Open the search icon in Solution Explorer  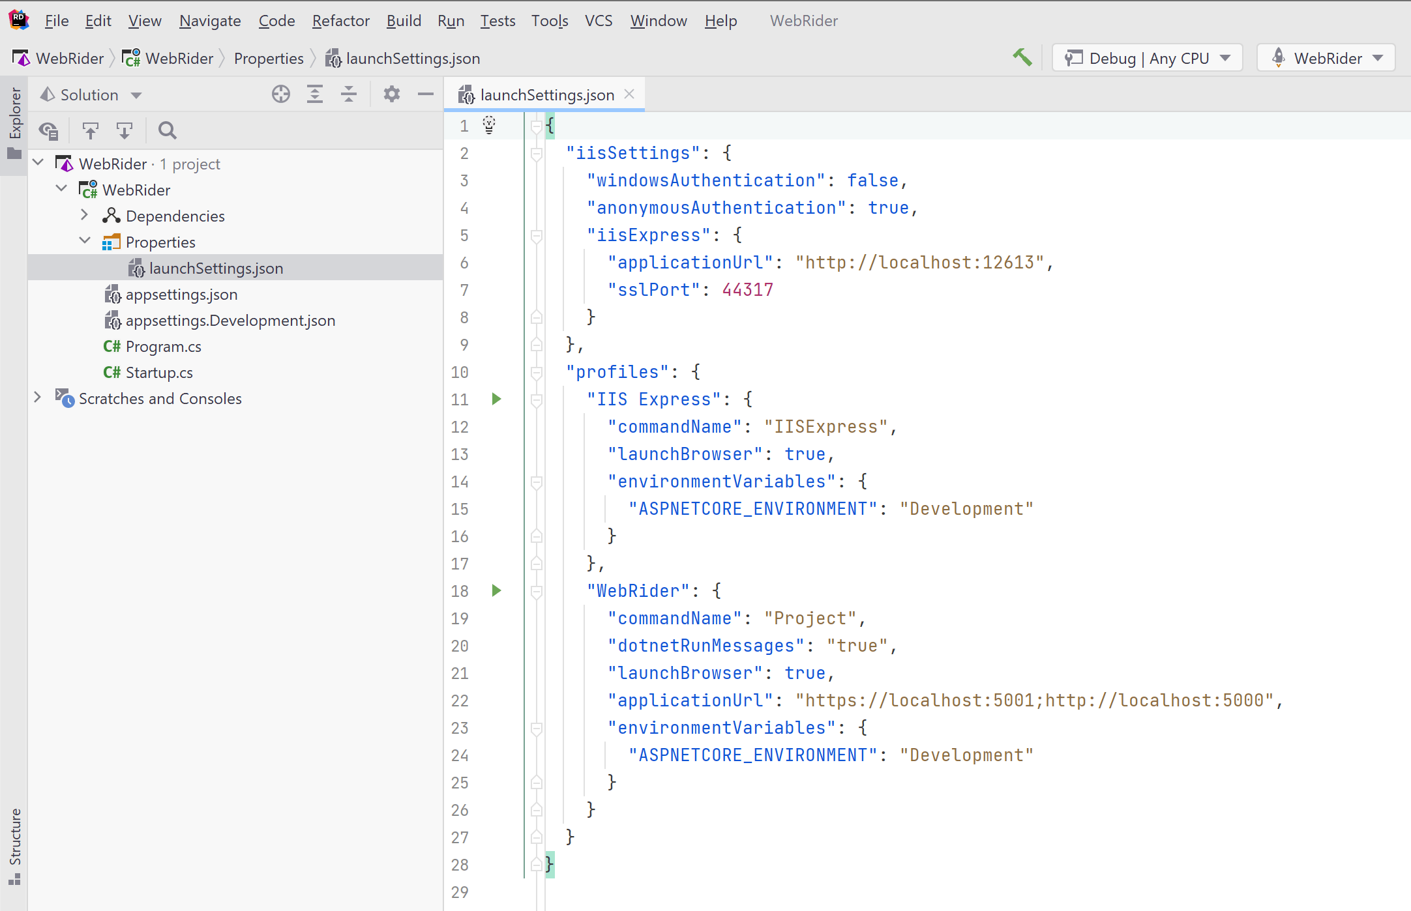pyautogui.click(x=167, y=130)
